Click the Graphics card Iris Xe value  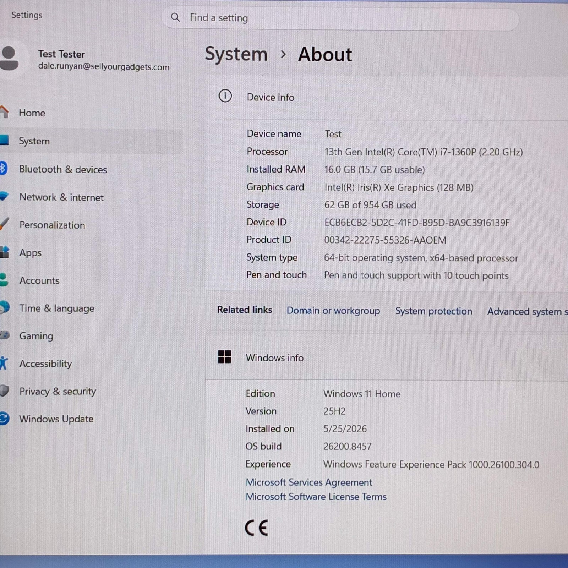[x=399, y=187]
